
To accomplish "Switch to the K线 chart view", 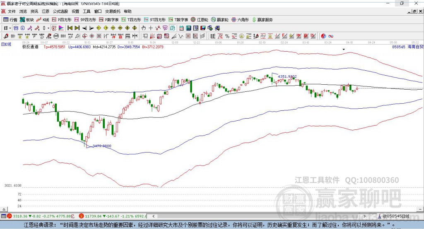I will (43, 20).
